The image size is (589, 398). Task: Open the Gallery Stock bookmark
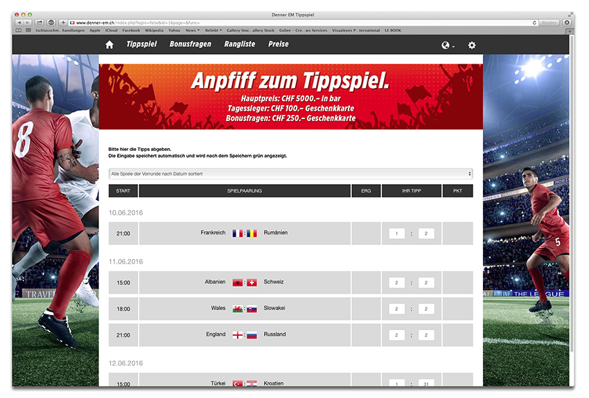click(251, 30)
